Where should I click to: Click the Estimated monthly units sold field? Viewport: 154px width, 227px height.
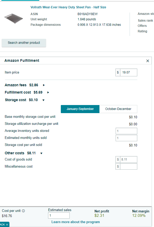[126, 138]
